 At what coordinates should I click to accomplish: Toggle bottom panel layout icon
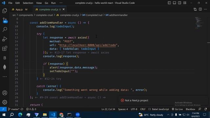coord(174,3)
